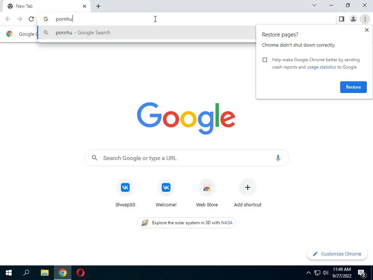Image resolution: width=373 pixels, height=280 pixels.
Task: Click the Google G icon in the address bar
Action: [x=46, y=19]
